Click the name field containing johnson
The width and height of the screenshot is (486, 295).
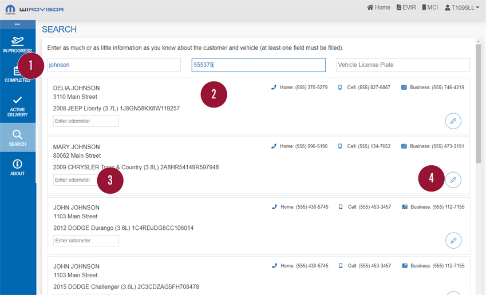click(114, 65)
